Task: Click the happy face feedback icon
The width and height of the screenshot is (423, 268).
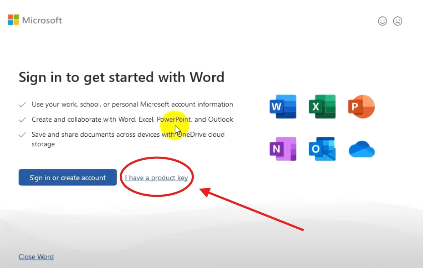Action: click(382, 21)
